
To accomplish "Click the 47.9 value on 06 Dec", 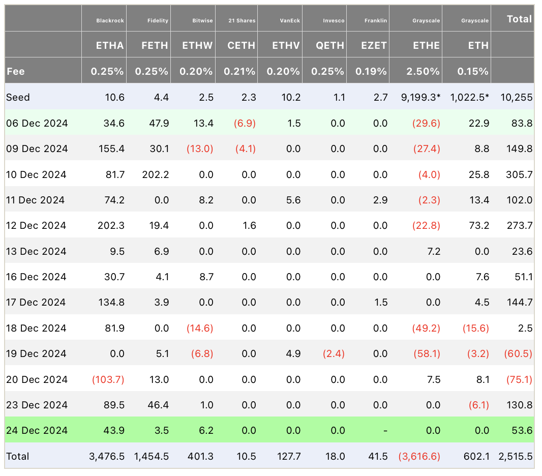I will (159, 124).
